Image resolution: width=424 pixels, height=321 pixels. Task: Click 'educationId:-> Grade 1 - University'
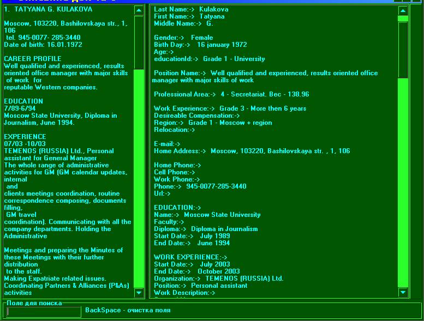pyautogui.click(x=210, y=59)
